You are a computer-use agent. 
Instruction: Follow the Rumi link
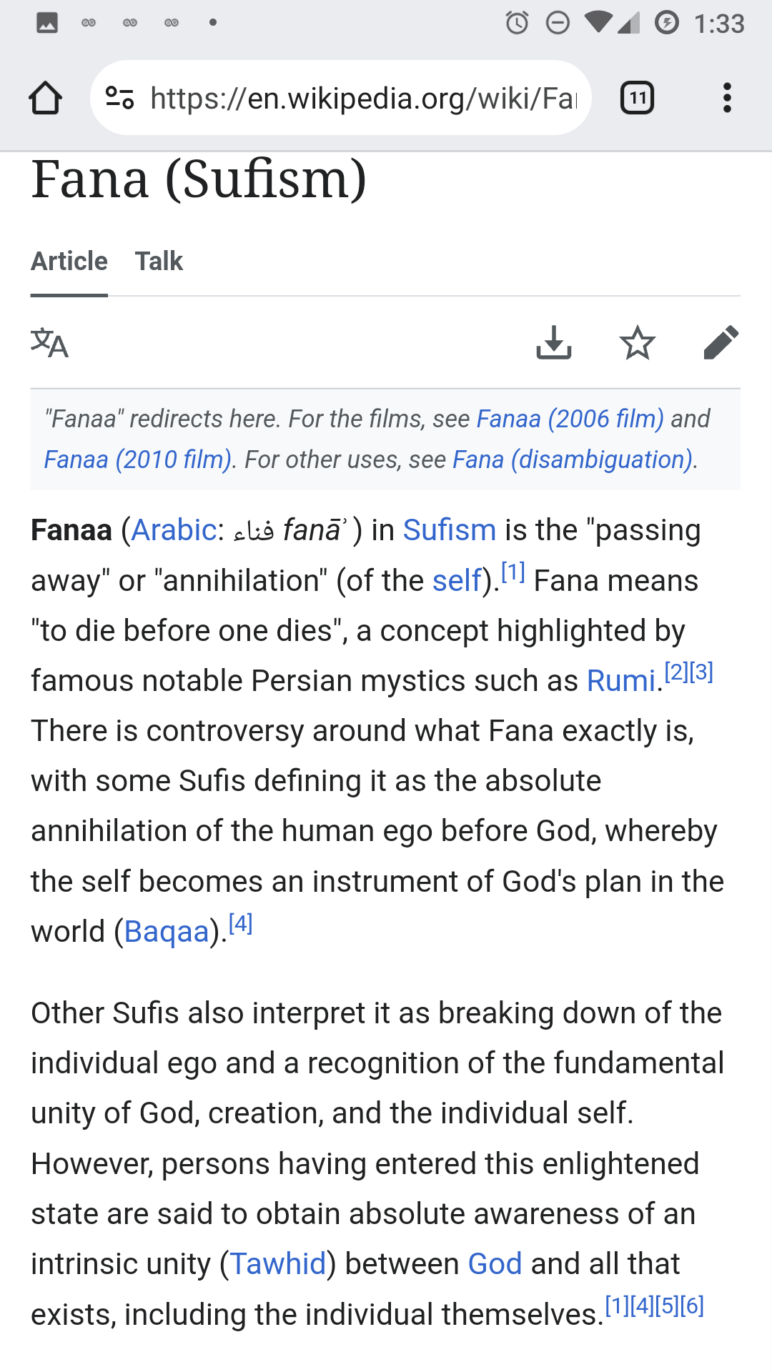[620, 681]
